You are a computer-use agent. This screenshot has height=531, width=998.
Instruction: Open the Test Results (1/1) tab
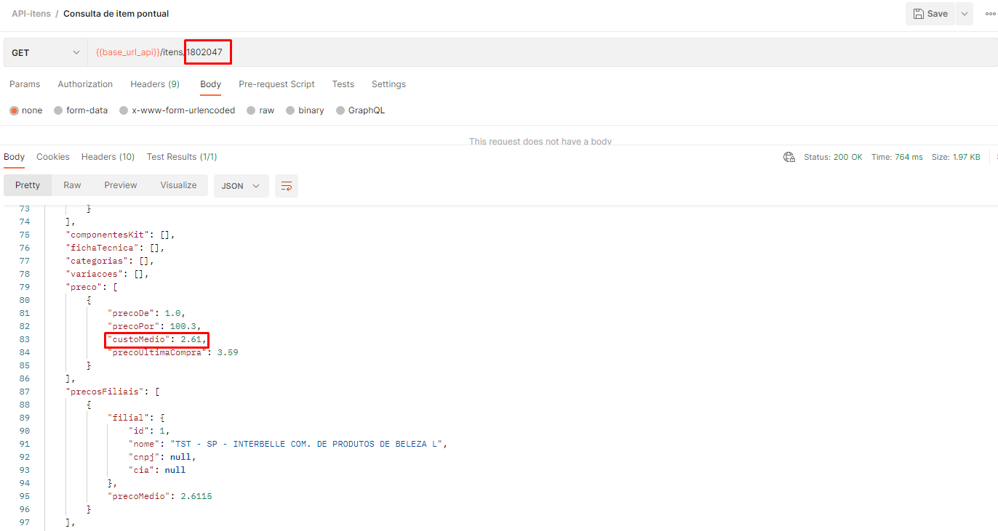(182, 157)
